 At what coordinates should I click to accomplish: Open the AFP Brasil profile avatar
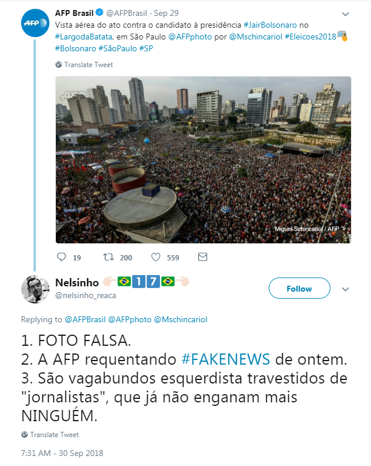point(35,23)
